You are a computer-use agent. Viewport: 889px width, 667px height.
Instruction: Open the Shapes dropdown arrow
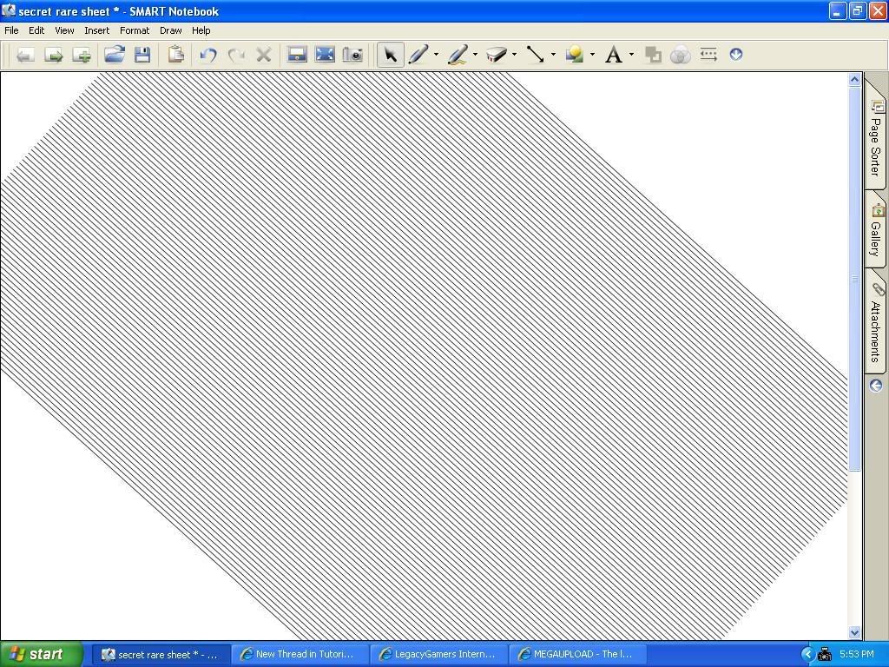pos(591,55)
